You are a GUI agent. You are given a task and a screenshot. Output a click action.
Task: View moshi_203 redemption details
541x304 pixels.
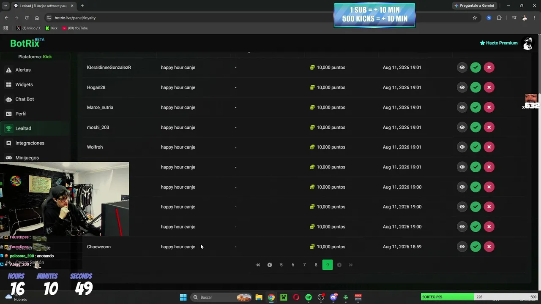coord(462,127)
